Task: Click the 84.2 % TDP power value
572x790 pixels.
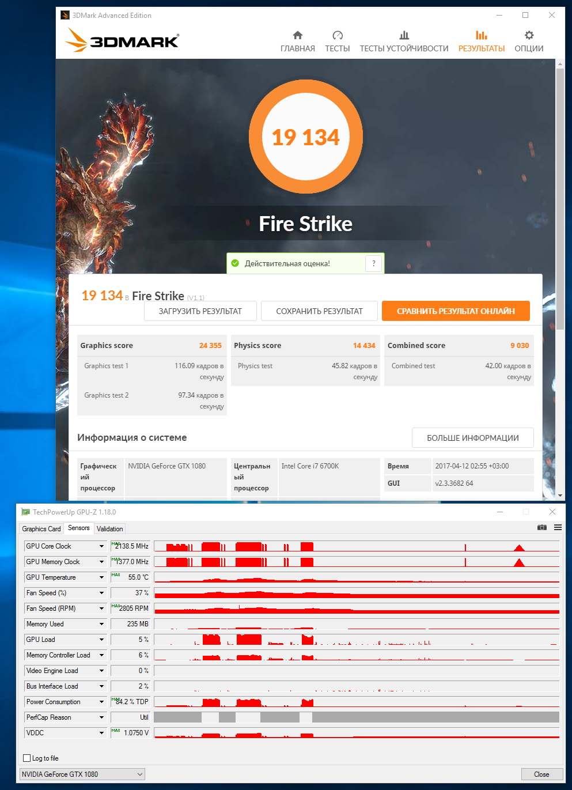Action: click(x=130, y=702)
